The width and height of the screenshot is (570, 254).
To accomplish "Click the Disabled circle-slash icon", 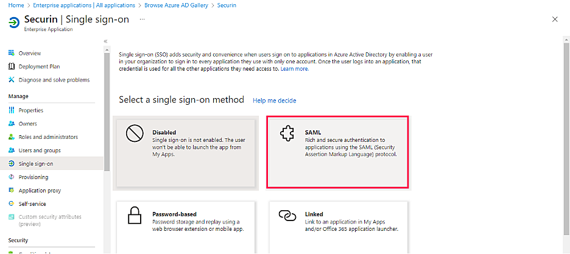I will tap(135, 134).
